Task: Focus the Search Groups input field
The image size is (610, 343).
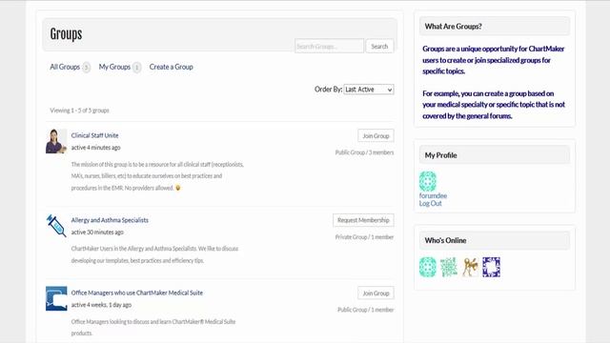Action: [329, 47]
